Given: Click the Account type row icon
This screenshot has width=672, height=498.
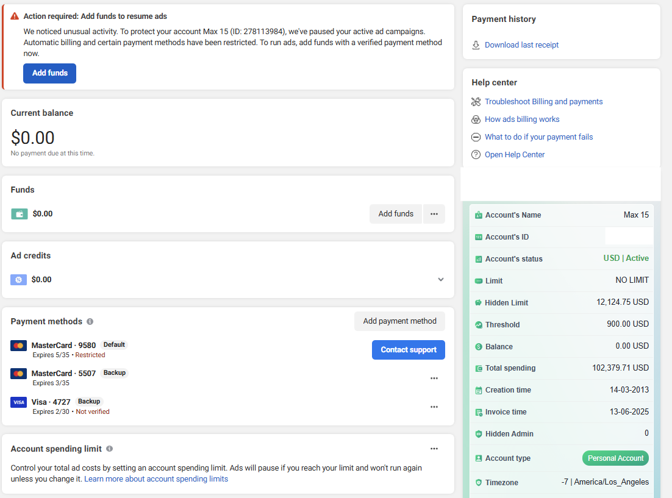Looking at the screenshot, I should click(479, 458).
